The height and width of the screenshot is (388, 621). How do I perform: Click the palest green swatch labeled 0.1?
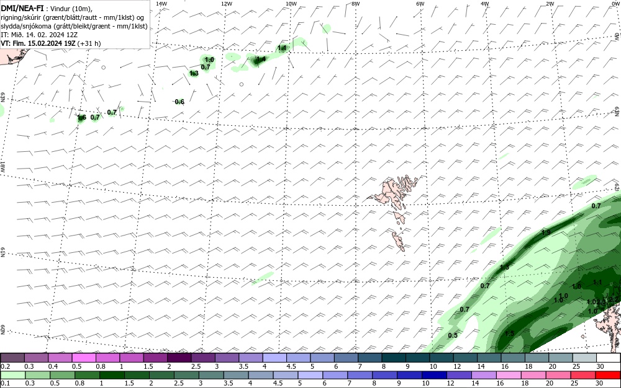click(x=12, y=375)
